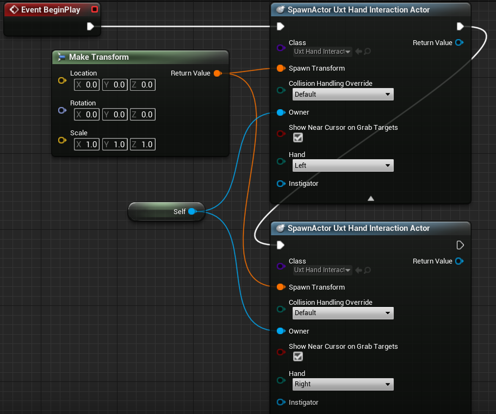The width and height of the screenshot is (496, 414).
Task: Click the Location X value field
Action: (x=86, y=84)
